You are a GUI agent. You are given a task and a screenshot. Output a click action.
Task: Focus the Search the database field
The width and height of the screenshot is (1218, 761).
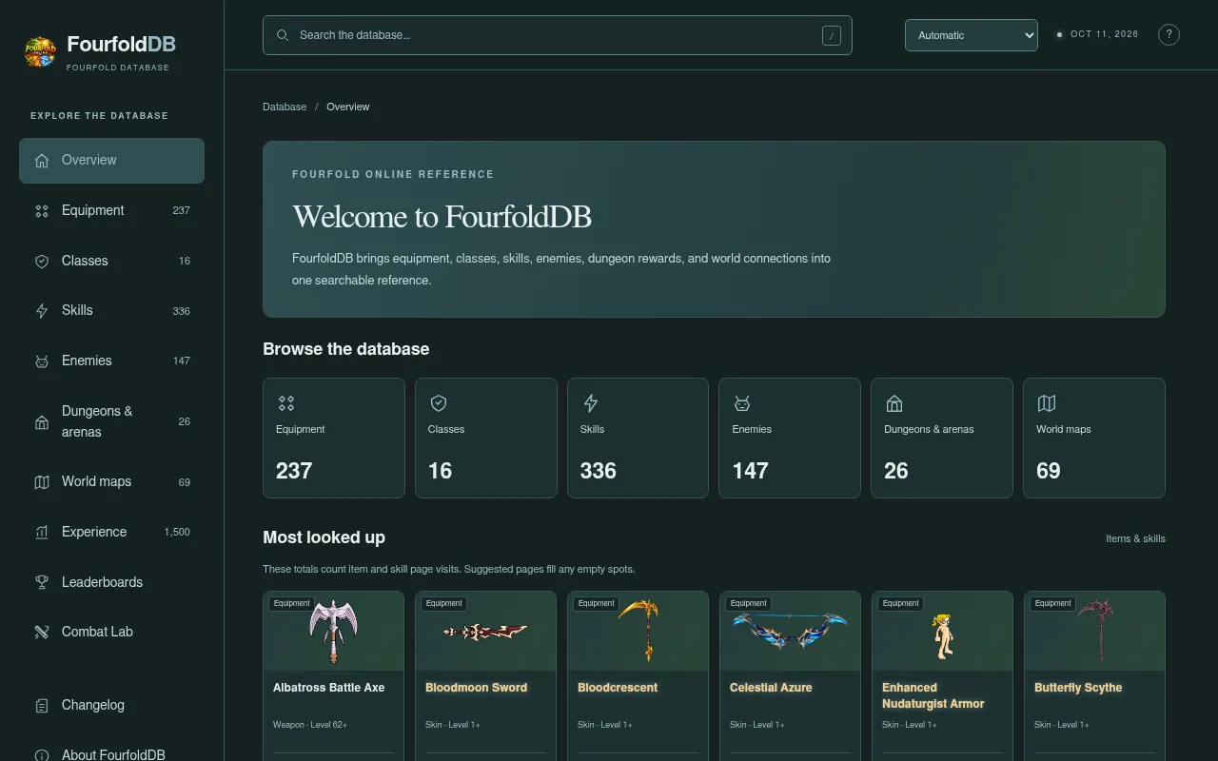tap(558, 35)
